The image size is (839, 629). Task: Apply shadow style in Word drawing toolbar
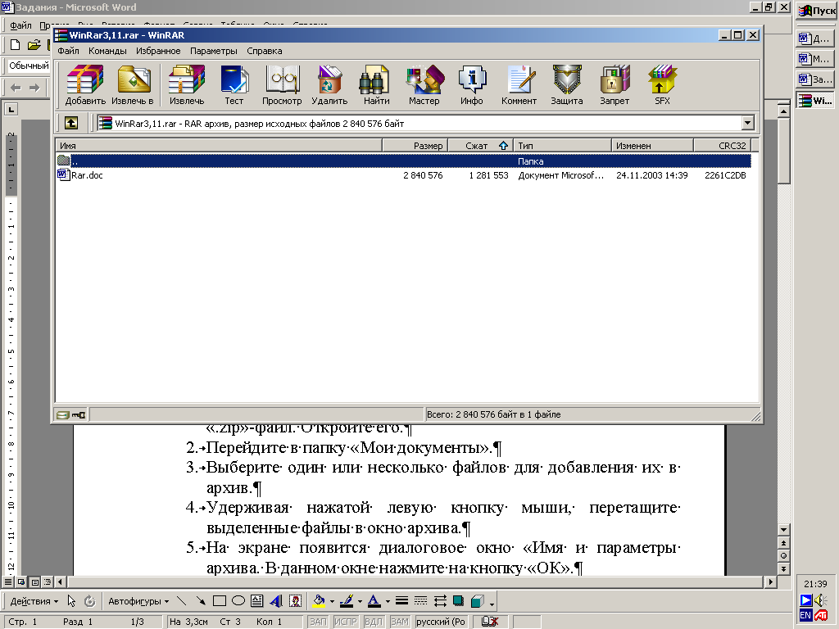[459, 601]
